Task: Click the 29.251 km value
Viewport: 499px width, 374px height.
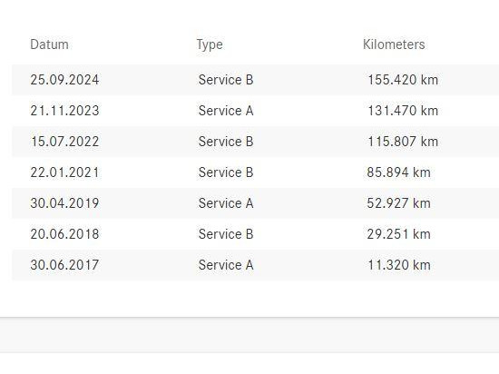Action: point(399,234)
